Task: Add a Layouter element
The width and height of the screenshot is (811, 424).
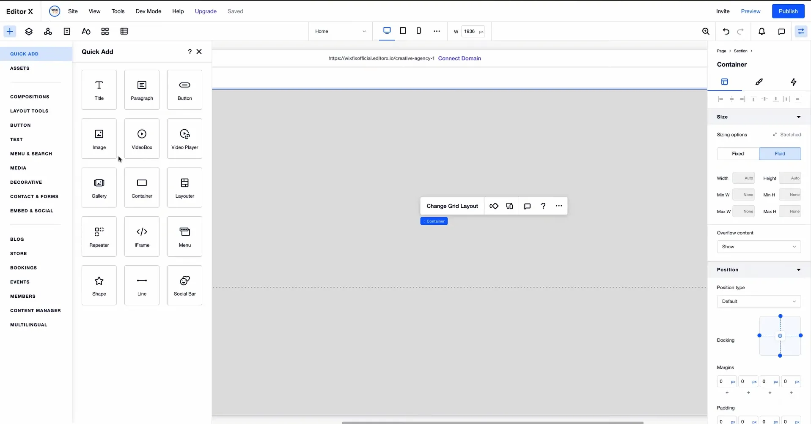Action: point(185,188)
